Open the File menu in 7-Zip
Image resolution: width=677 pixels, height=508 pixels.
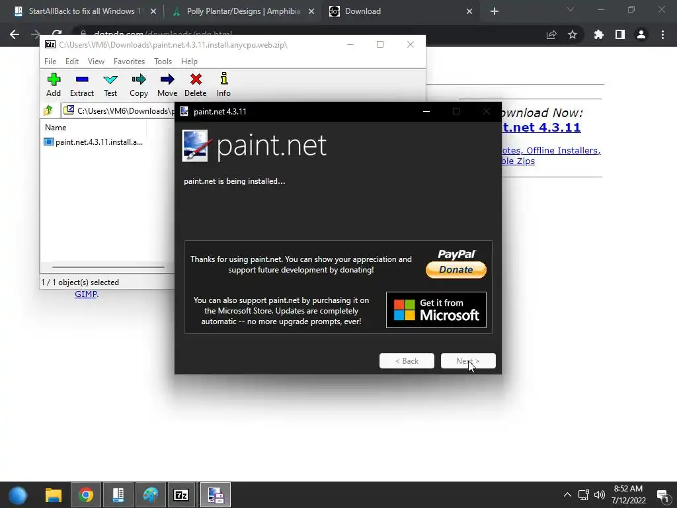tap(50, 62)
